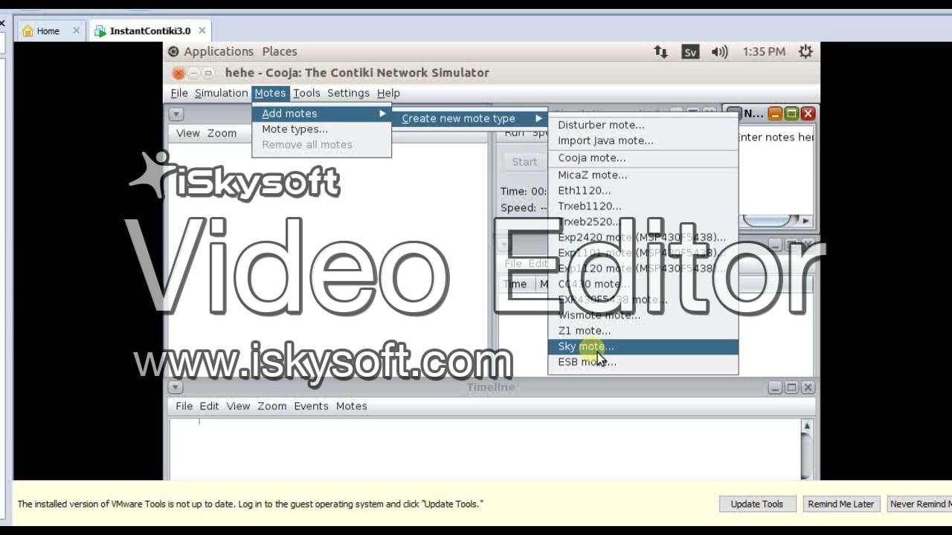Click the Notes text area
The width and height of the screenshot is (952, 535).
click(776, 171)
